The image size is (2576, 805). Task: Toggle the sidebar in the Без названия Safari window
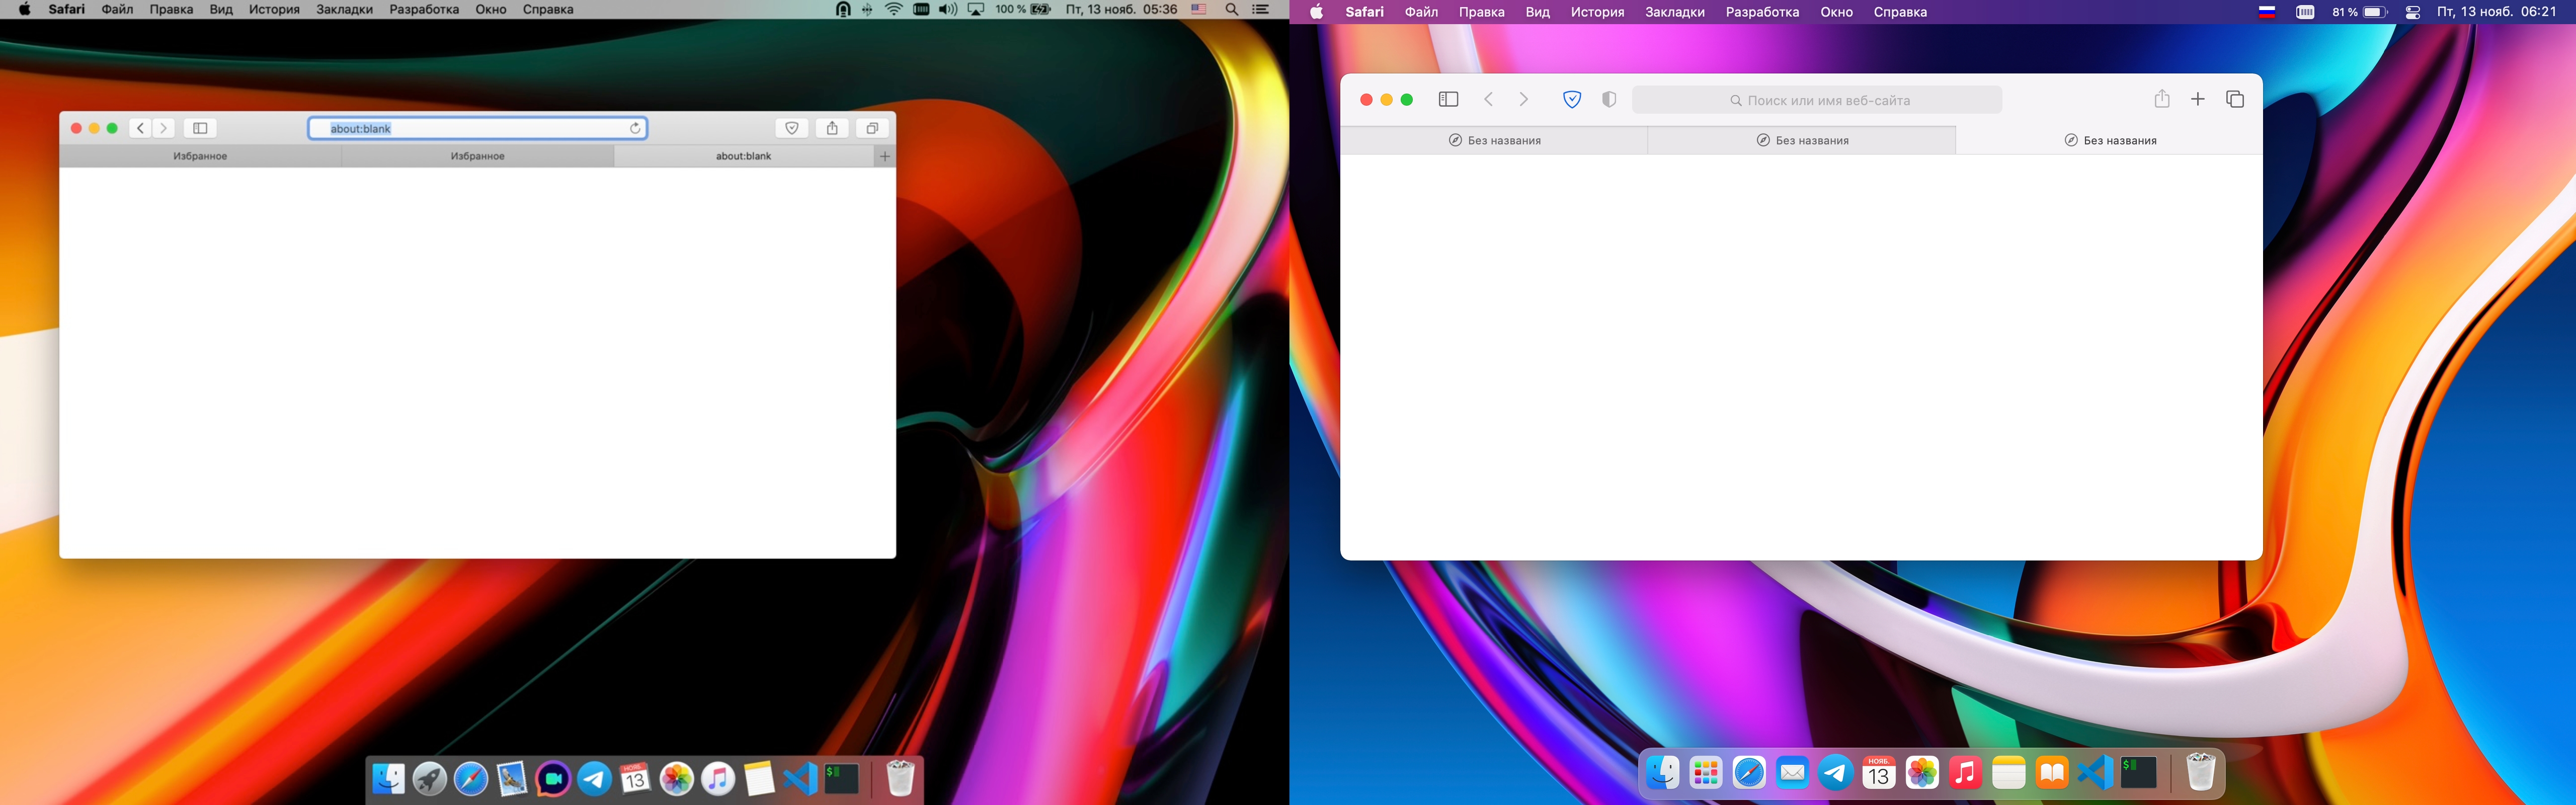[1448, 99]
